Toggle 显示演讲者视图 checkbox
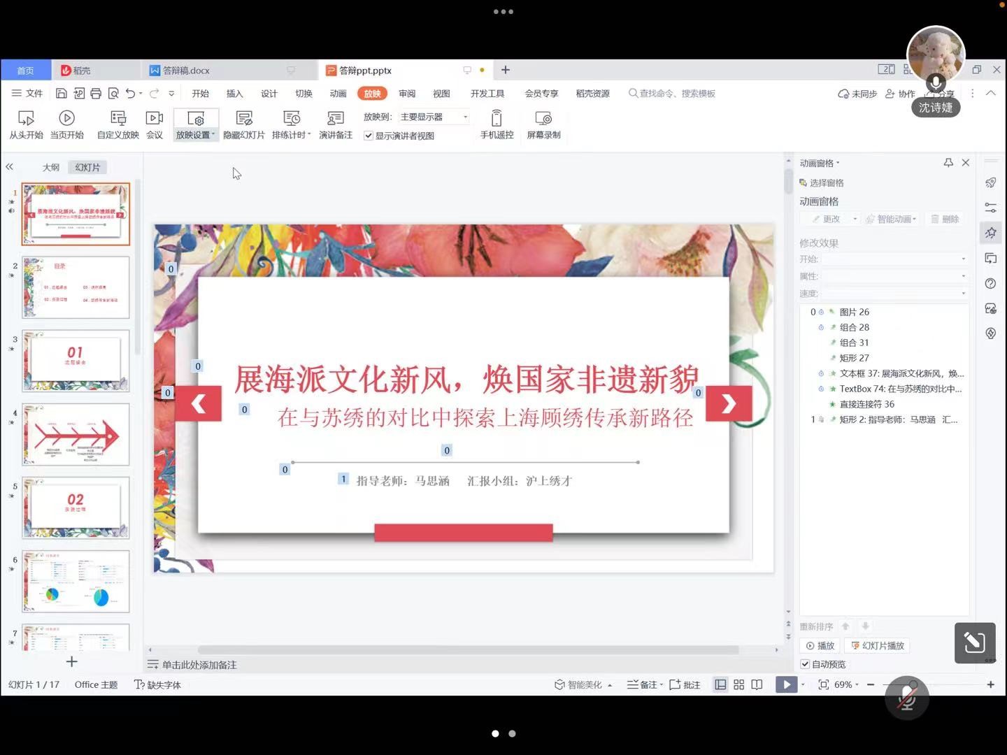Viewport: 1007px width, 755px height. pyautogui.click(x=369, y=136)
